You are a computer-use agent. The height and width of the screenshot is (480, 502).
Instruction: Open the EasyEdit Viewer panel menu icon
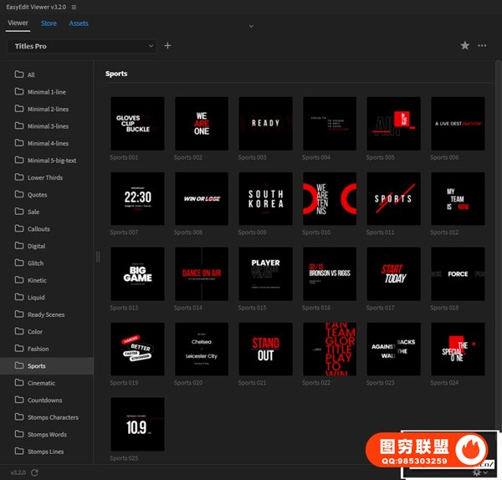coord(74,7)
